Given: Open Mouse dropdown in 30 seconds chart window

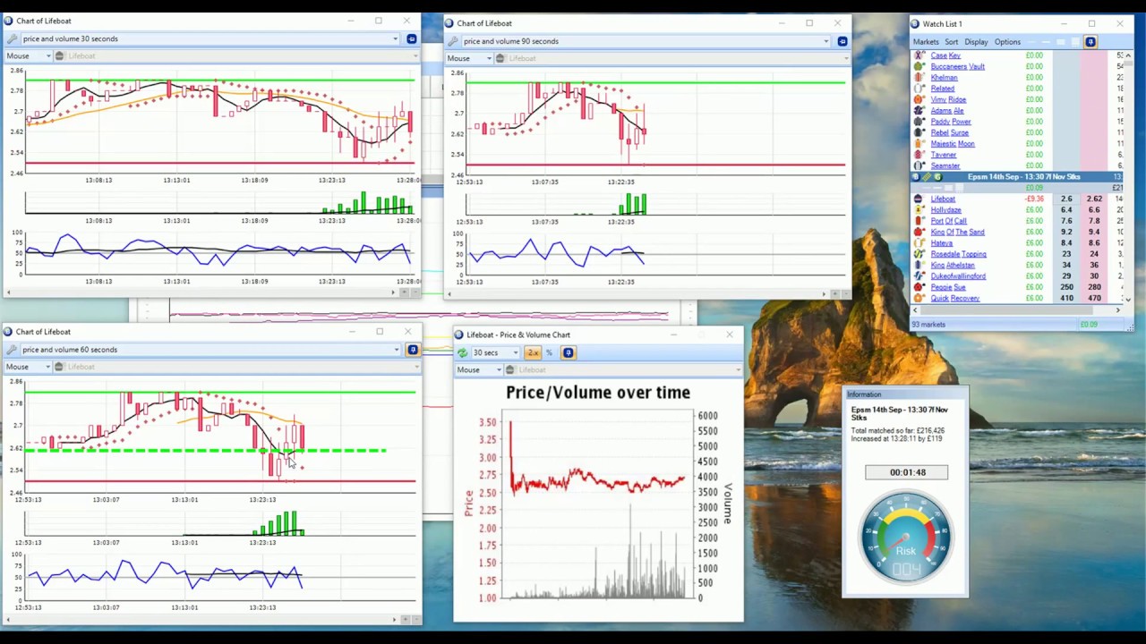Looking at the screenshot, I should click(28, 55).
